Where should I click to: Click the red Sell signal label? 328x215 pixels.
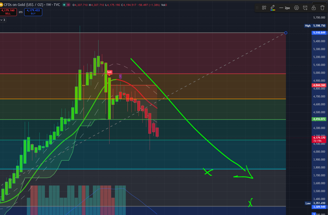tap(109, 72)
